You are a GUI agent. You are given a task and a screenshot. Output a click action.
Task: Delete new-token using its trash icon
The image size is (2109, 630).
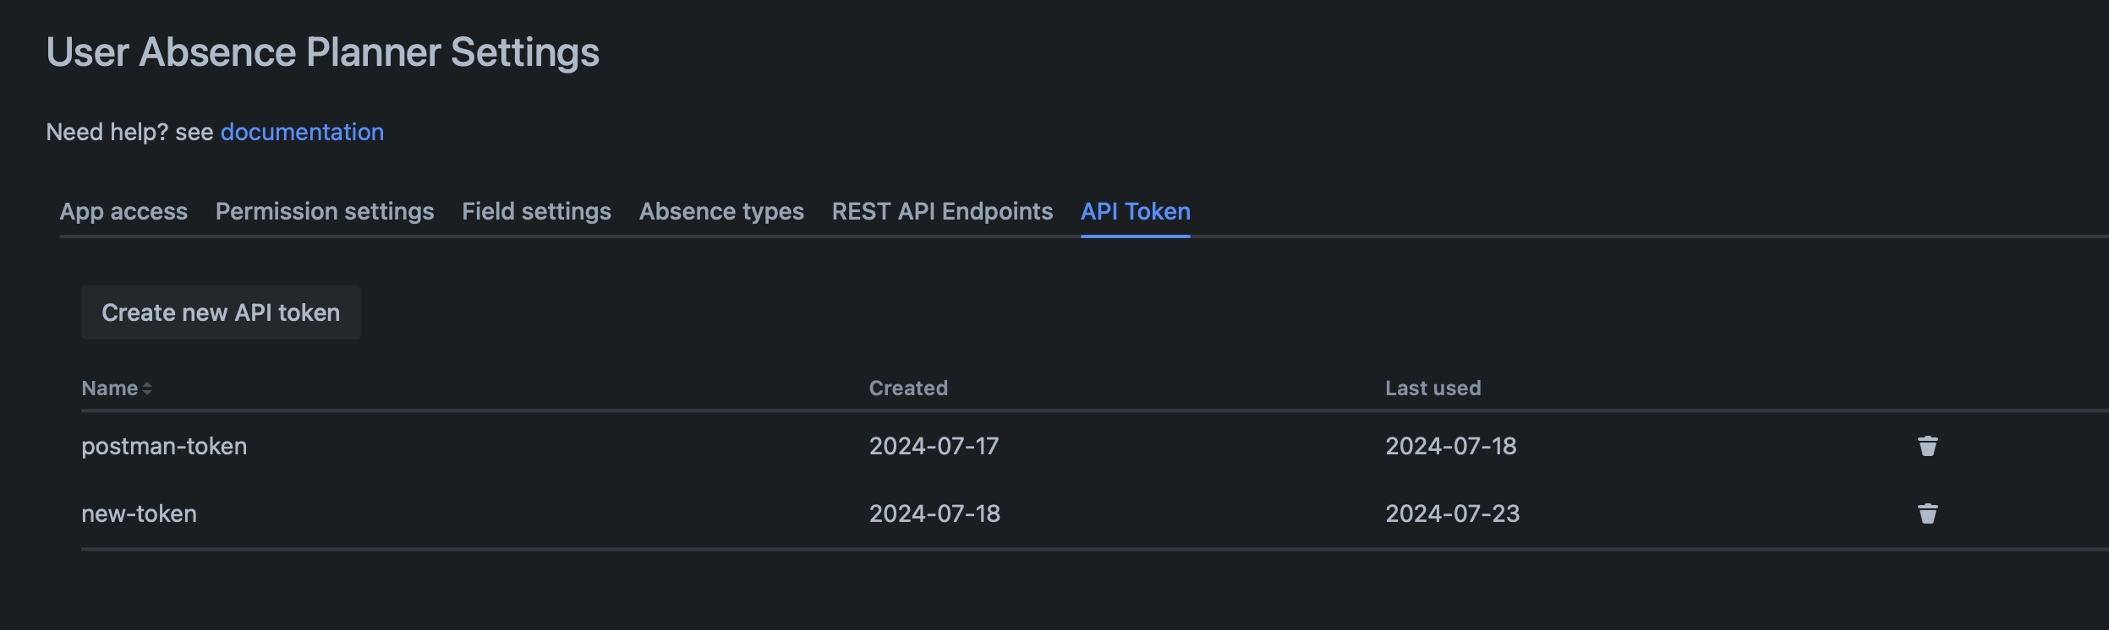coord(1927,513)
